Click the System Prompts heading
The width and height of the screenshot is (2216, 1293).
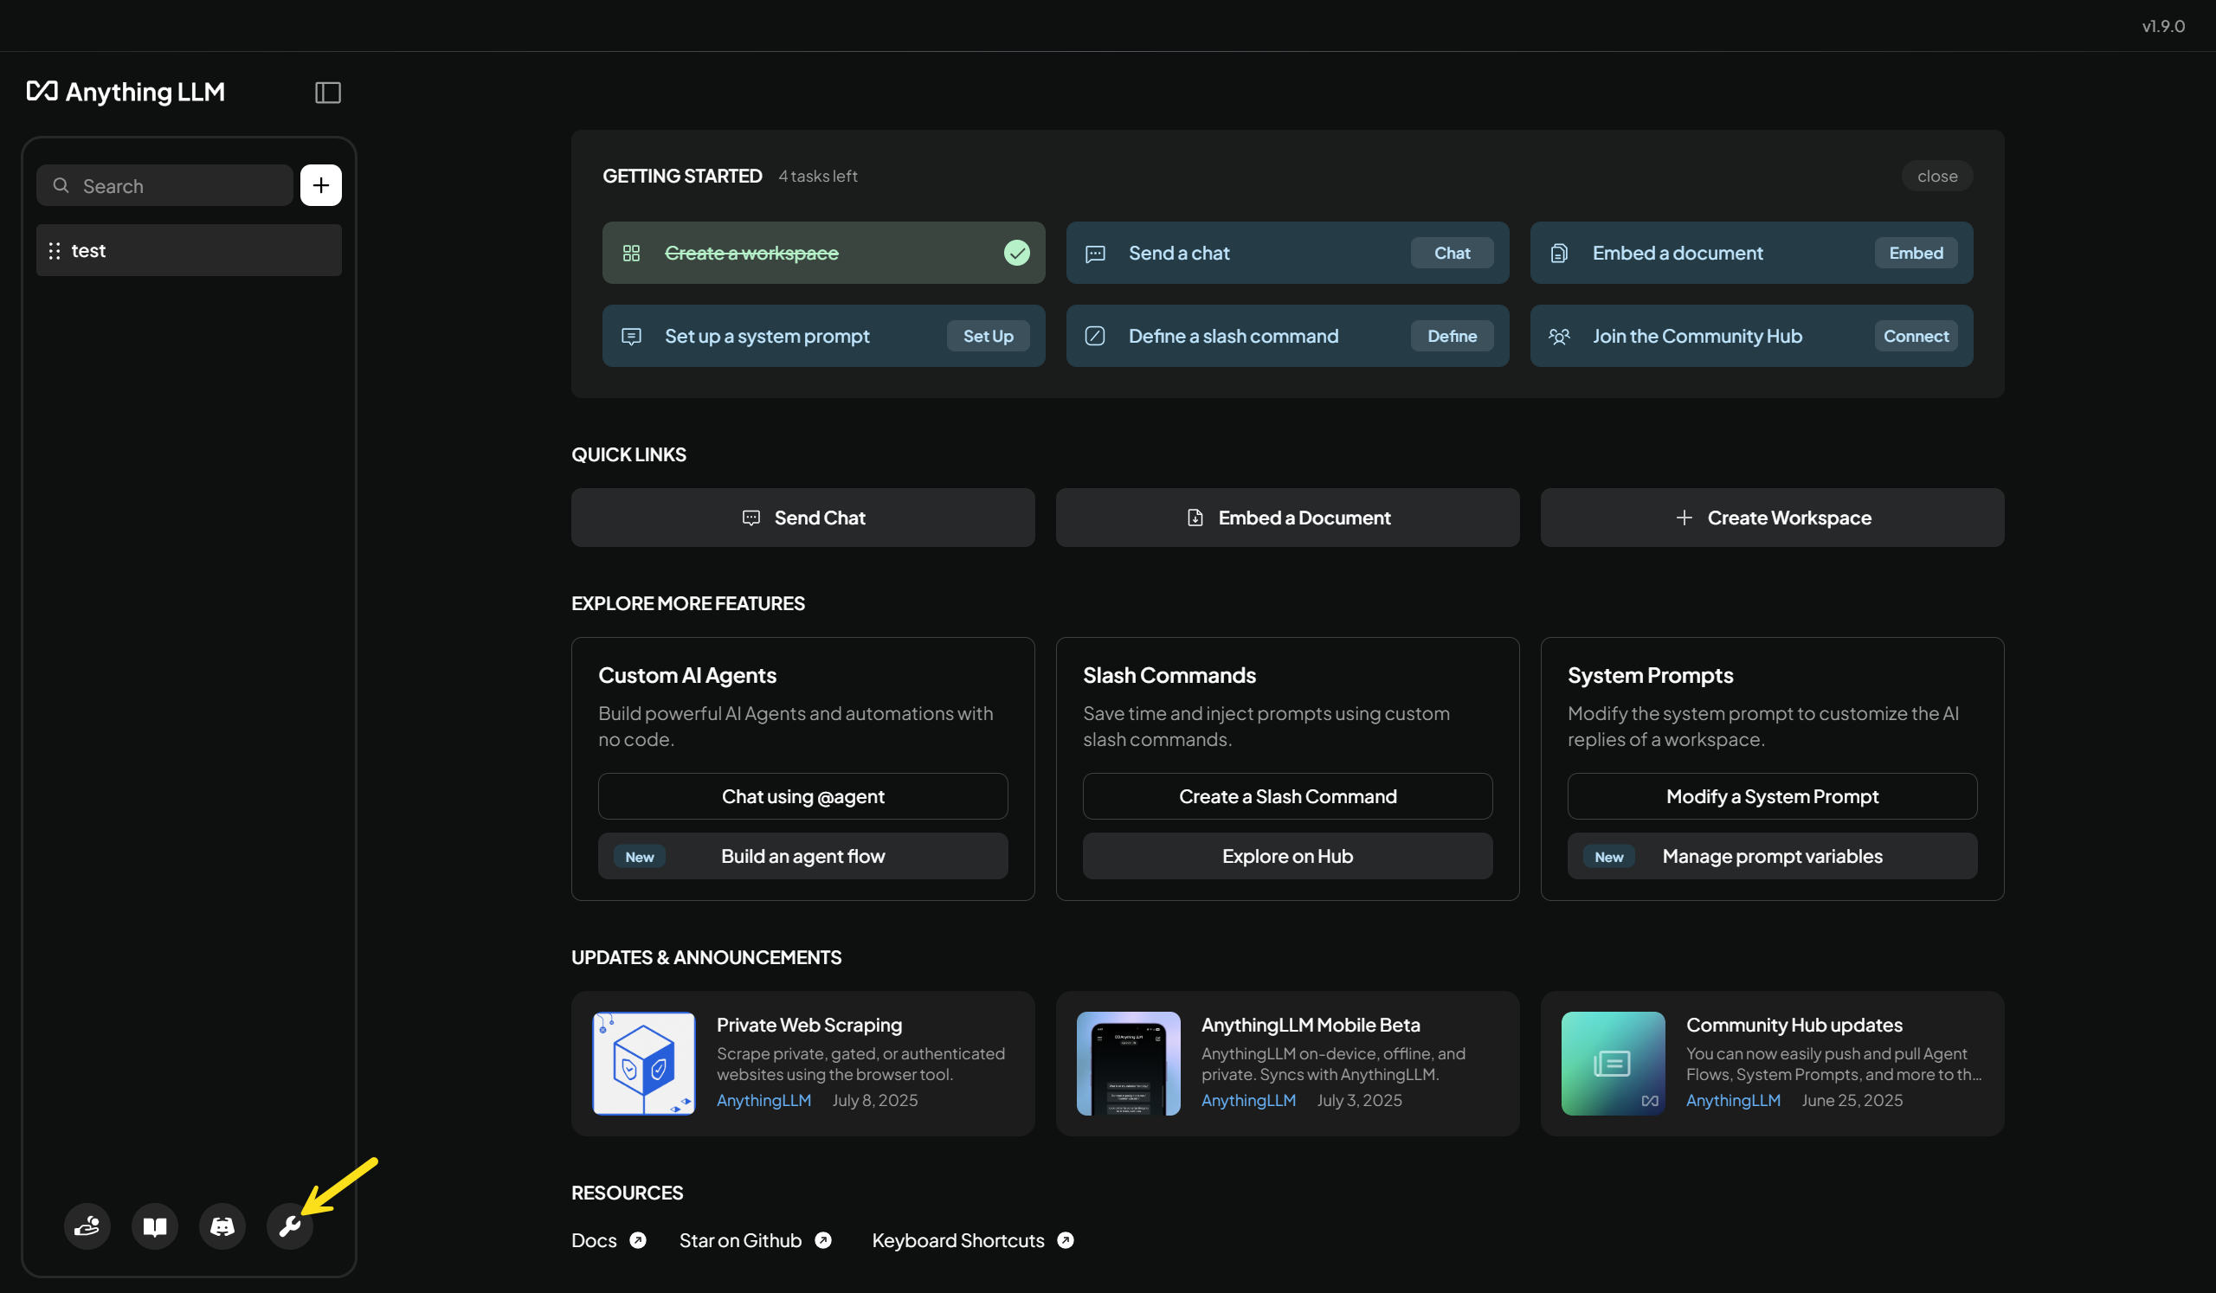click(x=1650, y=675)
